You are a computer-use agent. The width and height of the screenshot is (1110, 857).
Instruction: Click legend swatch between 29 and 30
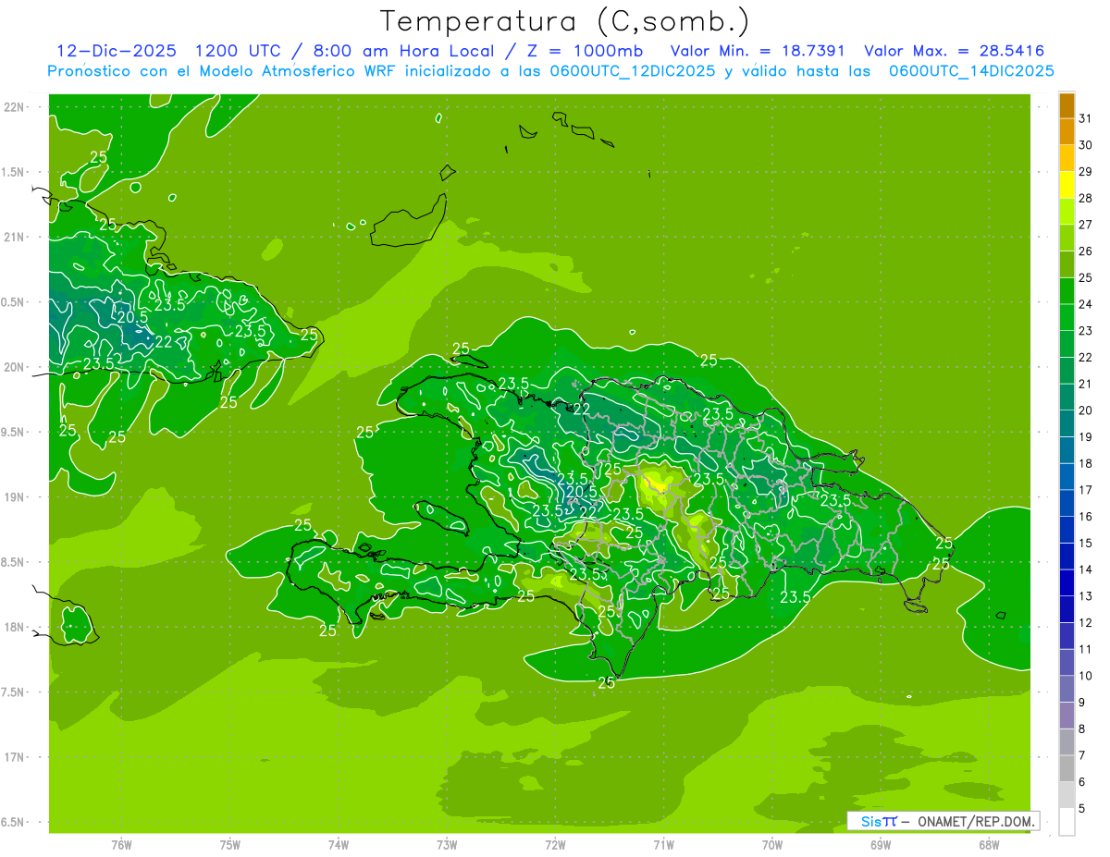(1067, 158)
